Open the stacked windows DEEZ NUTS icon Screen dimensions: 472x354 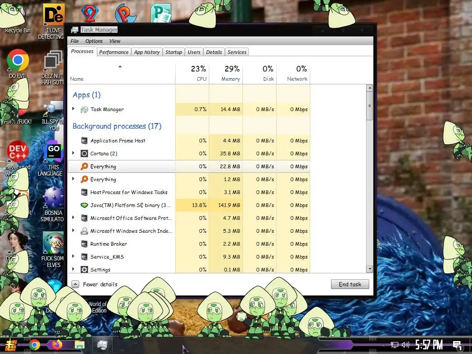point(53,60)
